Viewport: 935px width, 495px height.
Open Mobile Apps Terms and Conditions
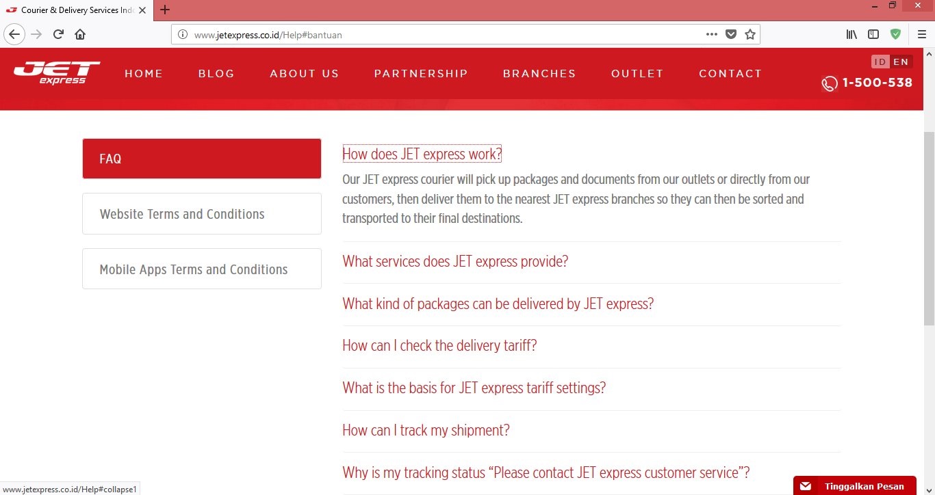click(x=202, y=269)
